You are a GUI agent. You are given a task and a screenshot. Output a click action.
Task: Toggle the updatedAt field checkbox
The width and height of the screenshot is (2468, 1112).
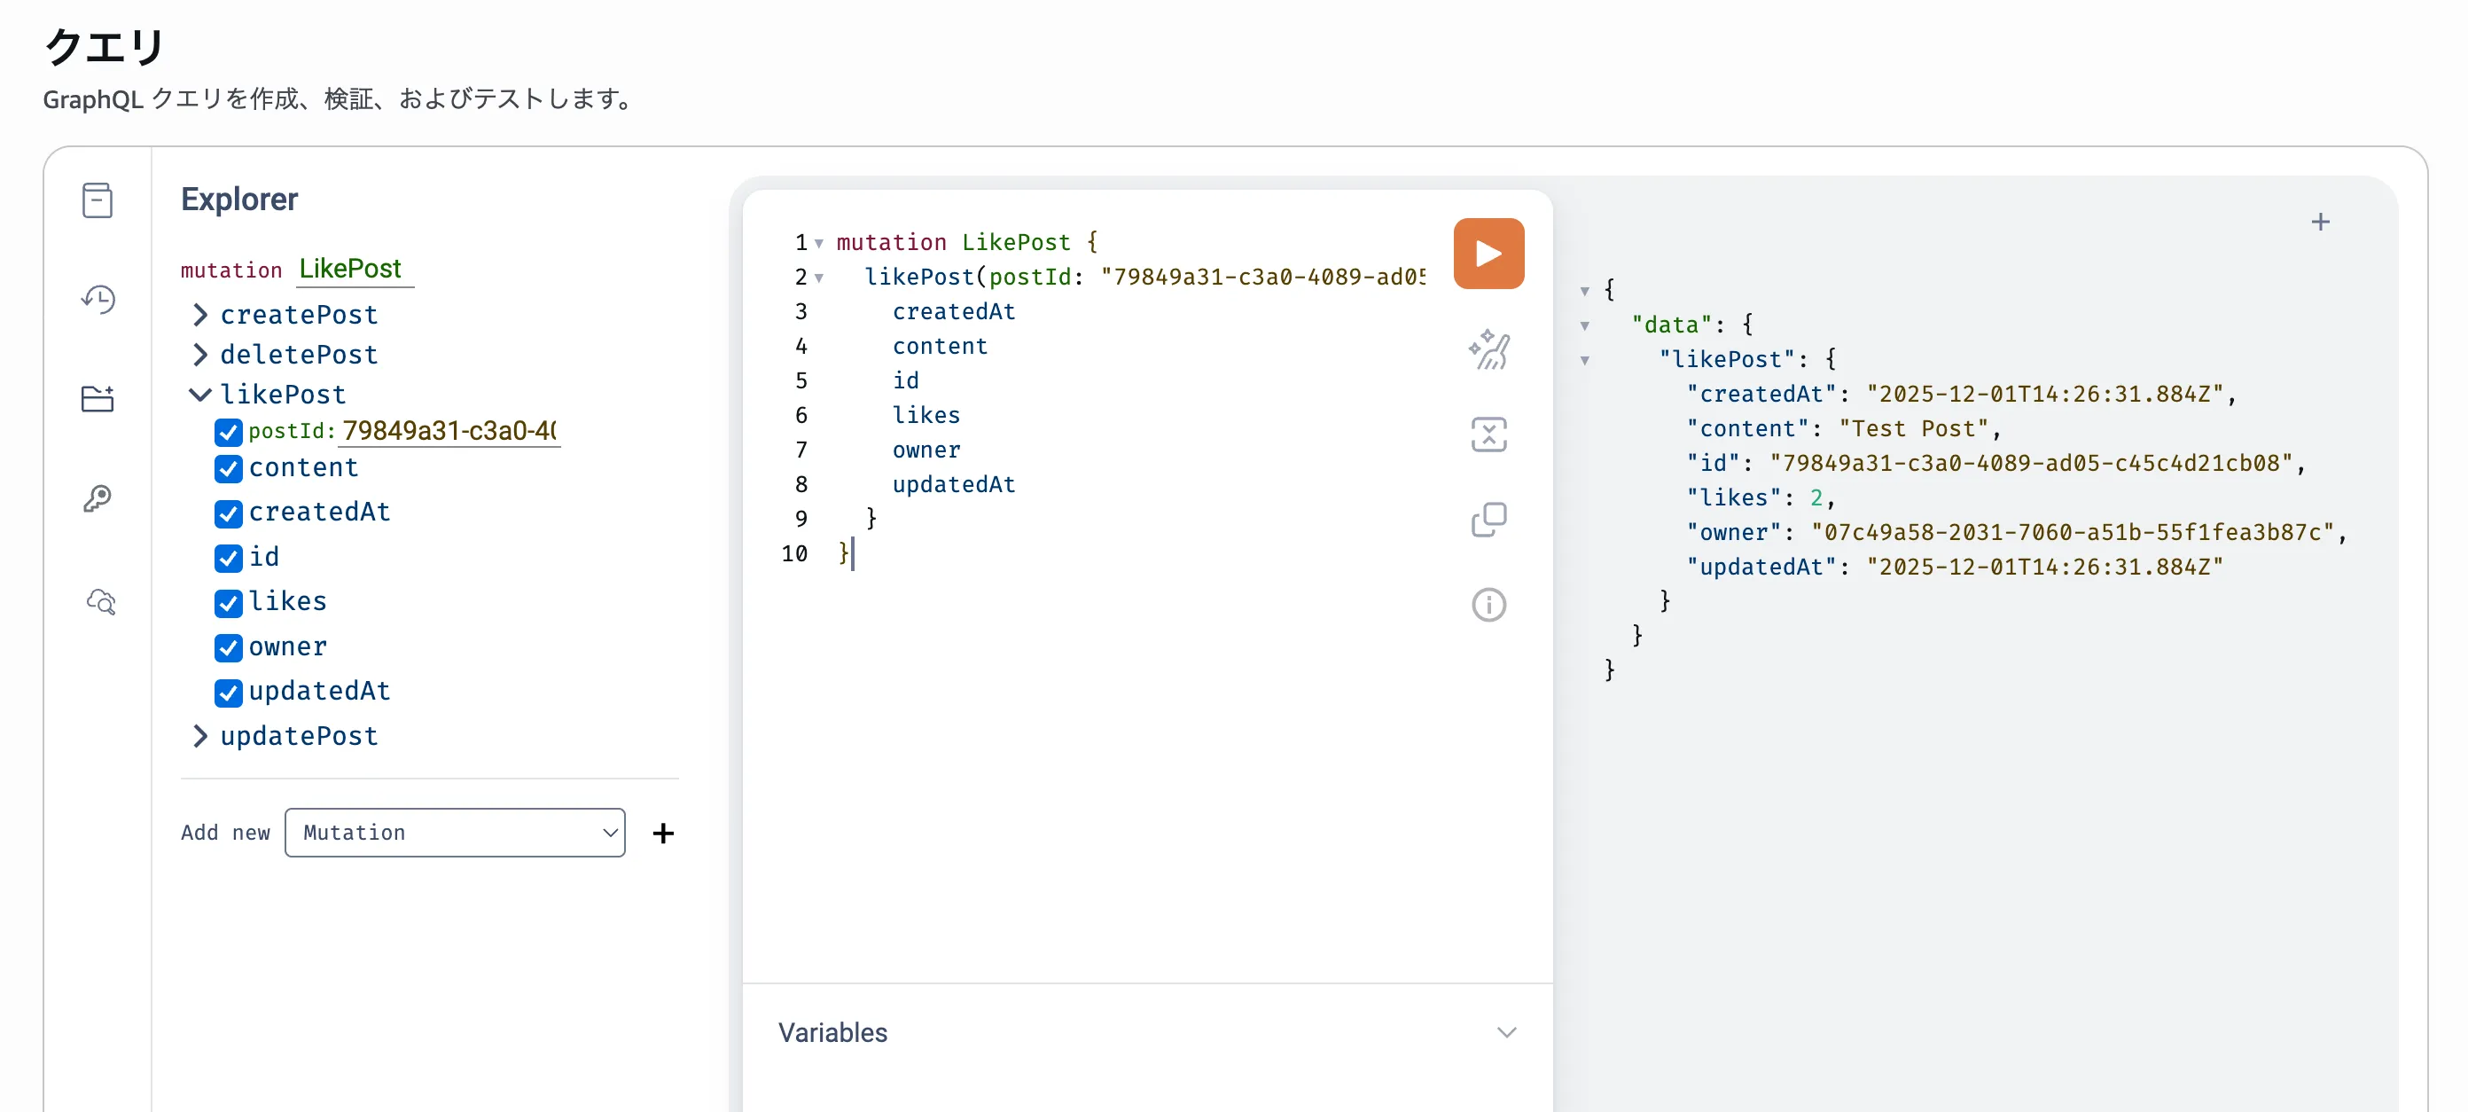228,693
